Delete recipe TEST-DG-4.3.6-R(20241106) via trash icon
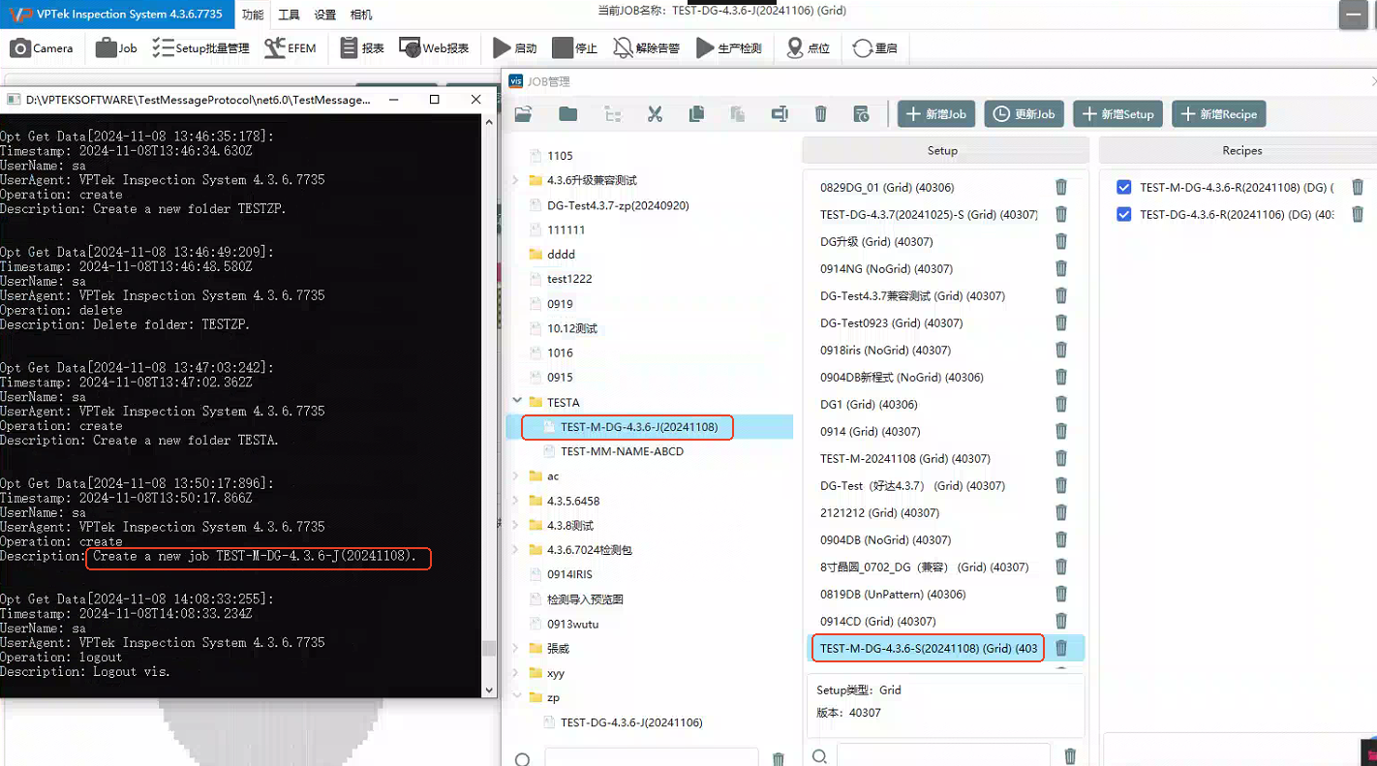The image size is (1377, 766). pyautogui.click(x=1358, y=214)
